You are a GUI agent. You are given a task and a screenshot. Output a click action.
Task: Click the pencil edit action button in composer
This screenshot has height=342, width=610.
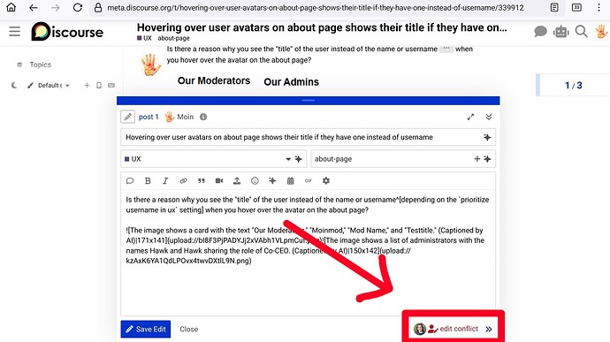tap(127, 117)
